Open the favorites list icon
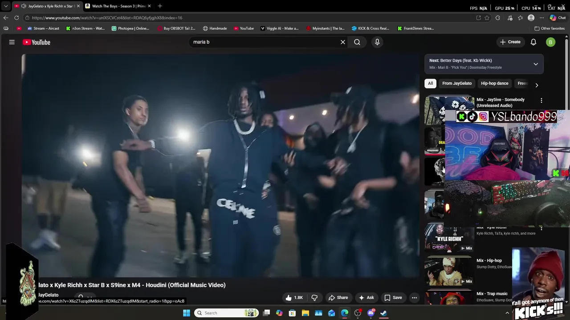 [521, 18]
